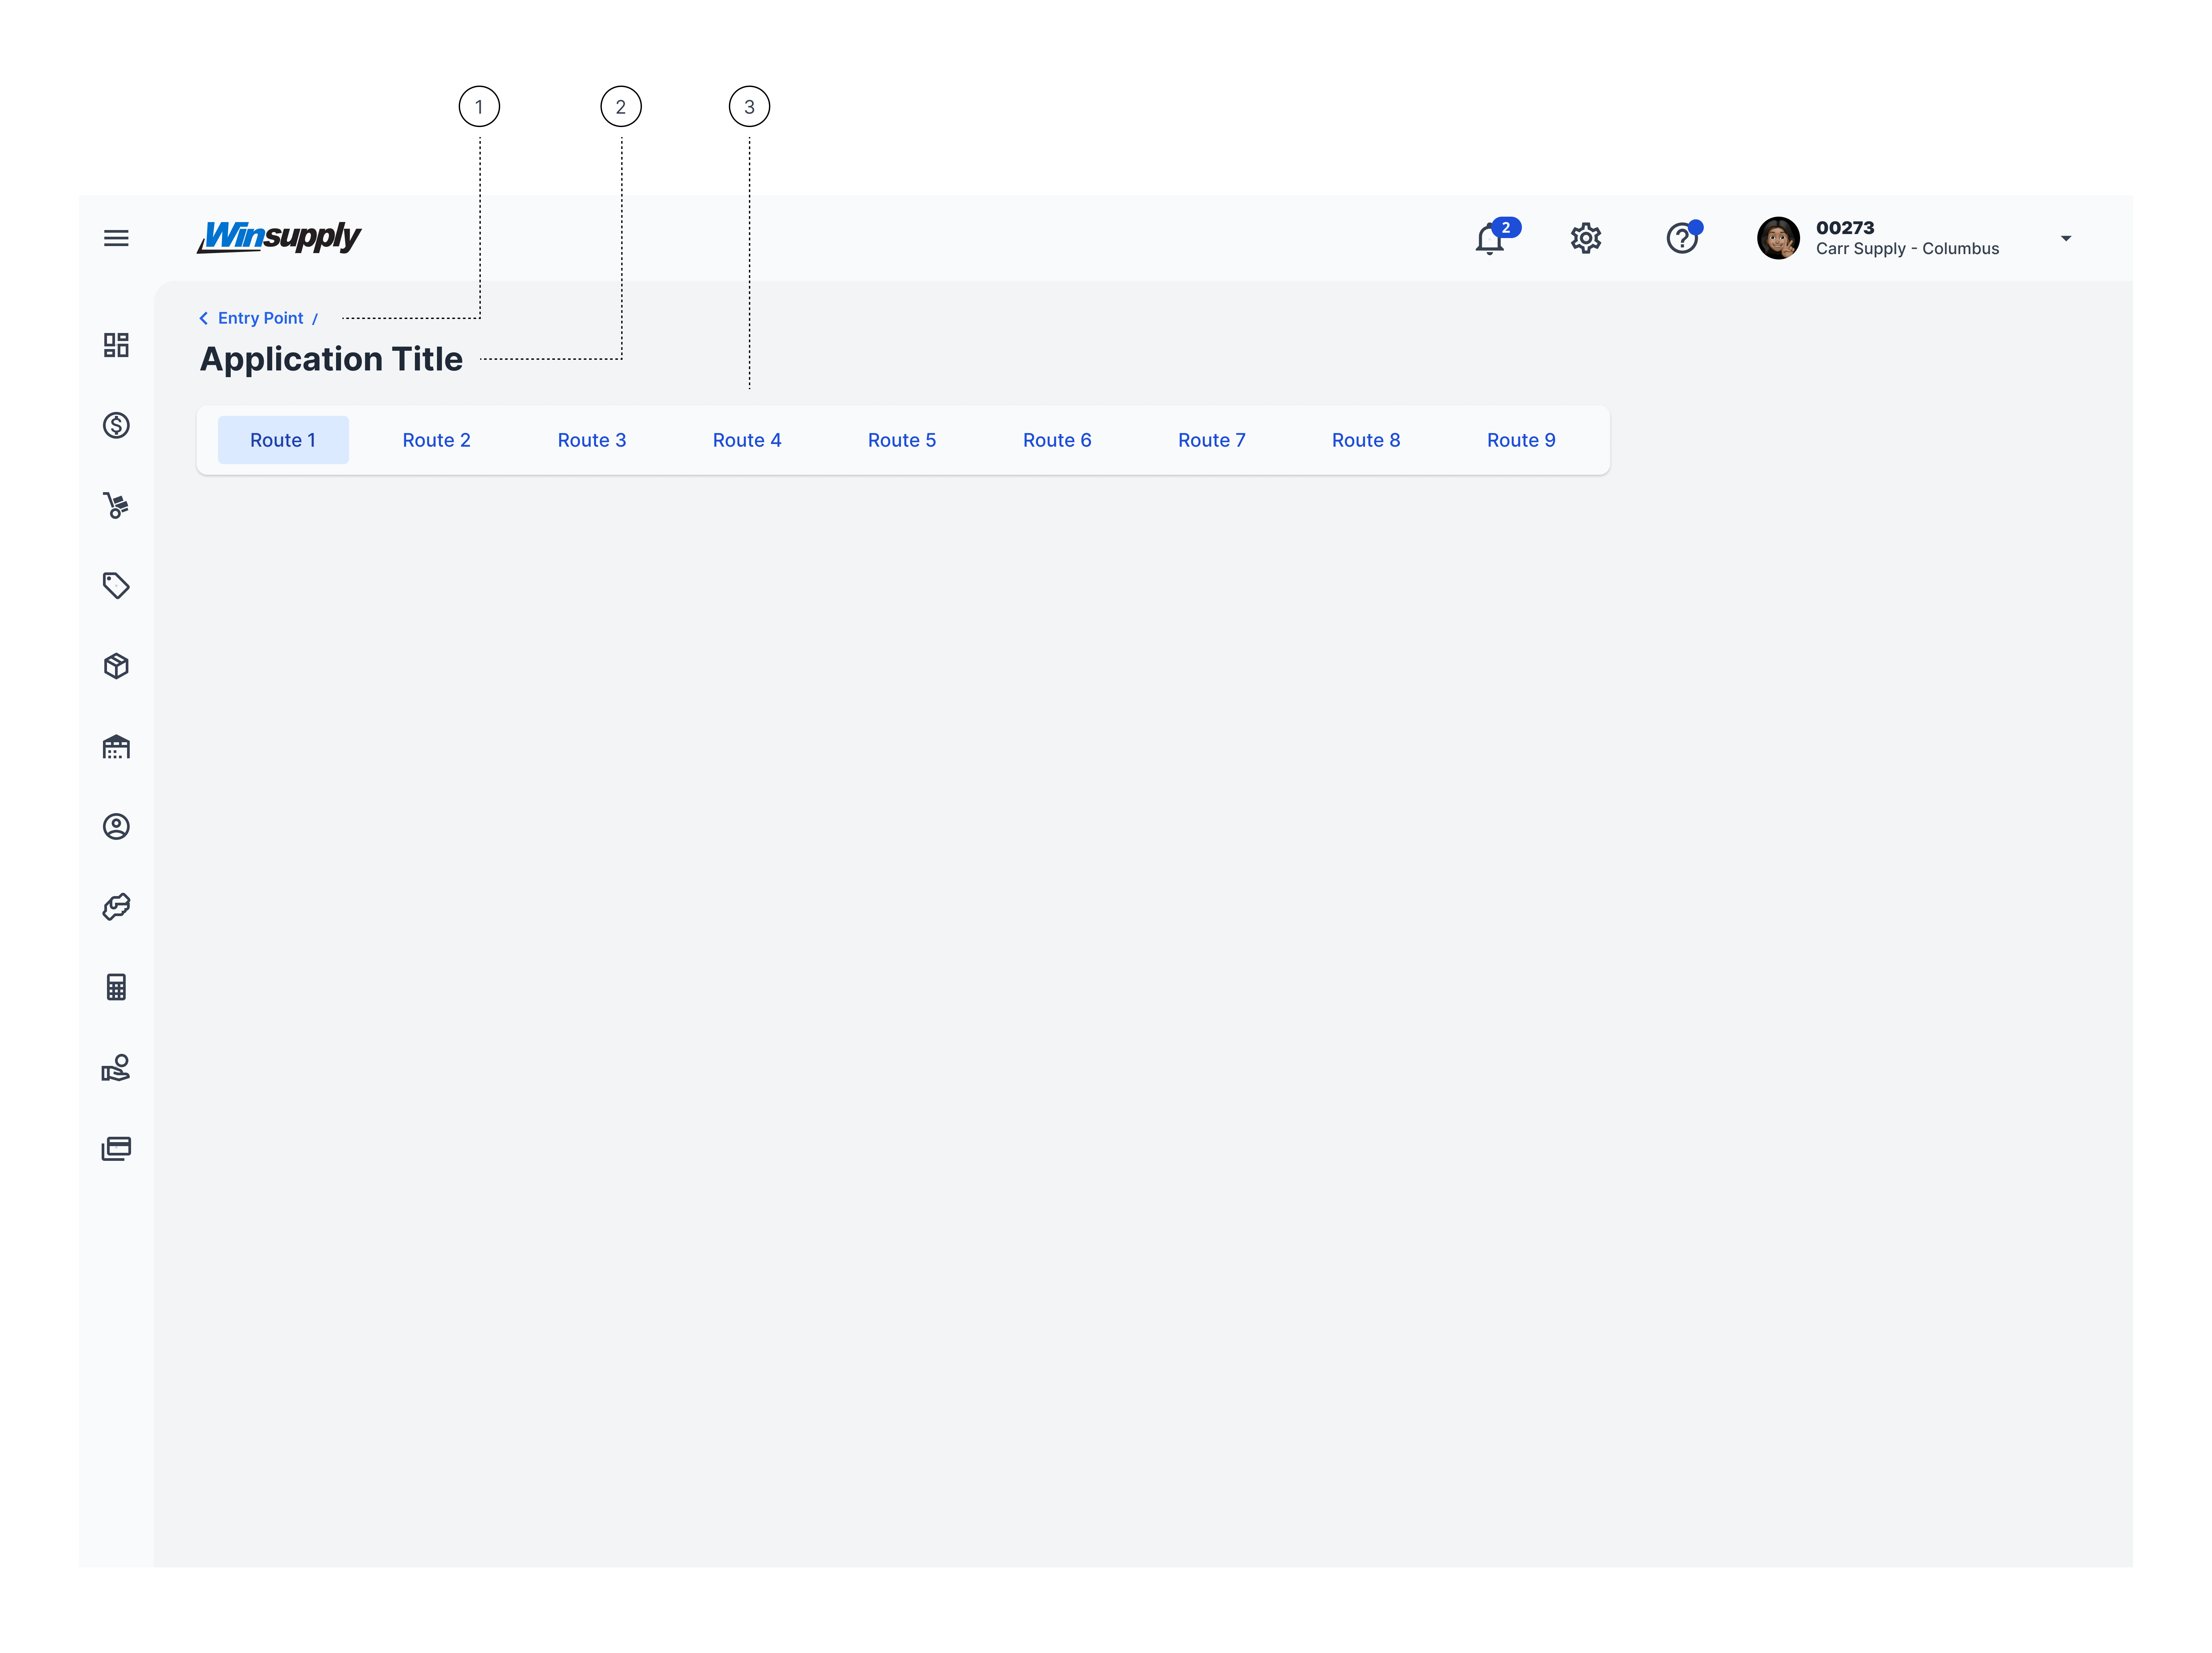Open the box package sidebar icon
Screen dimensions: 2212x1653
(x=116, y=666)
